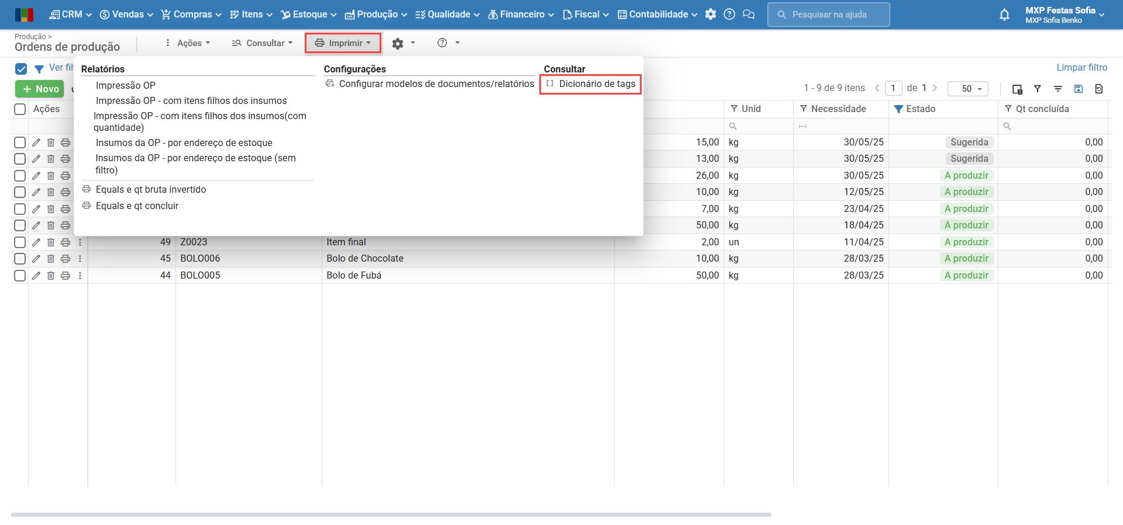Image resolution: width=1123 pixels, height=525 pixels.
Task: Open the Ações dropdown
Action: [188, 43]
